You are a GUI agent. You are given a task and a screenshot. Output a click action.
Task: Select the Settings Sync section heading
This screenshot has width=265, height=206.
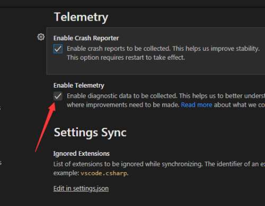click(x=90, y=133)
